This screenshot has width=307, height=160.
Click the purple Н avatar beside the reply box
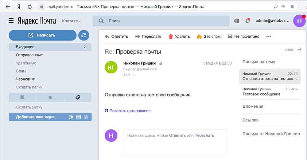click(111, 136)
